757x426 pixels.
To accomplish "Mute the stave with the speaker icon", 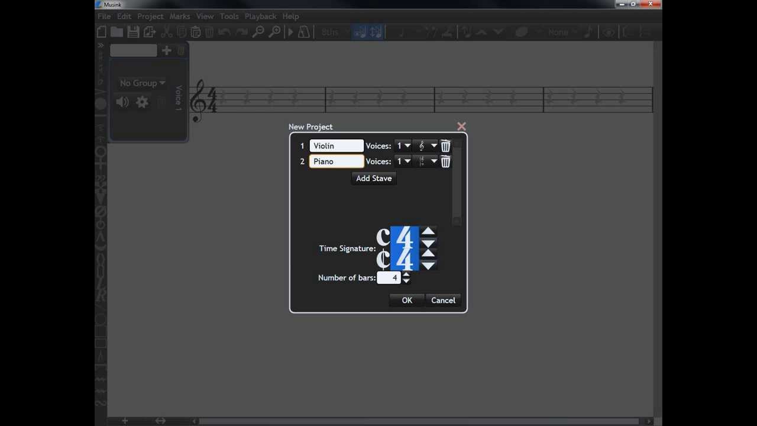I will pos(122,102).
